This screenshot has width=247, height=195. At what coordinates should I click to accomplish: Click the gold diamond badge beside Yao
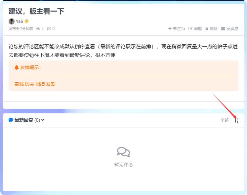27,21
